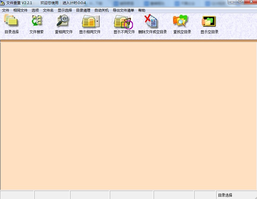Run 查相同文件 magnifier icon
The image size is (257, 199).
click(x=62, y=20)
